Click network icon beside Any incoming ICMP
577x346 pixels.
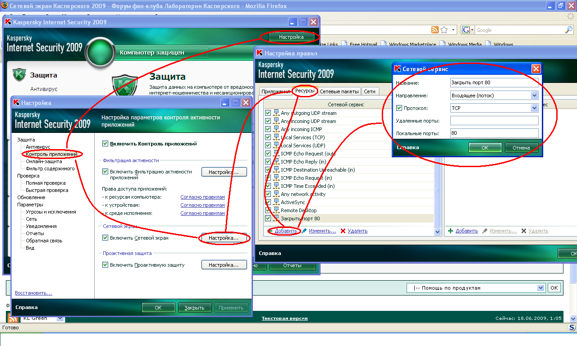(276, 129)
